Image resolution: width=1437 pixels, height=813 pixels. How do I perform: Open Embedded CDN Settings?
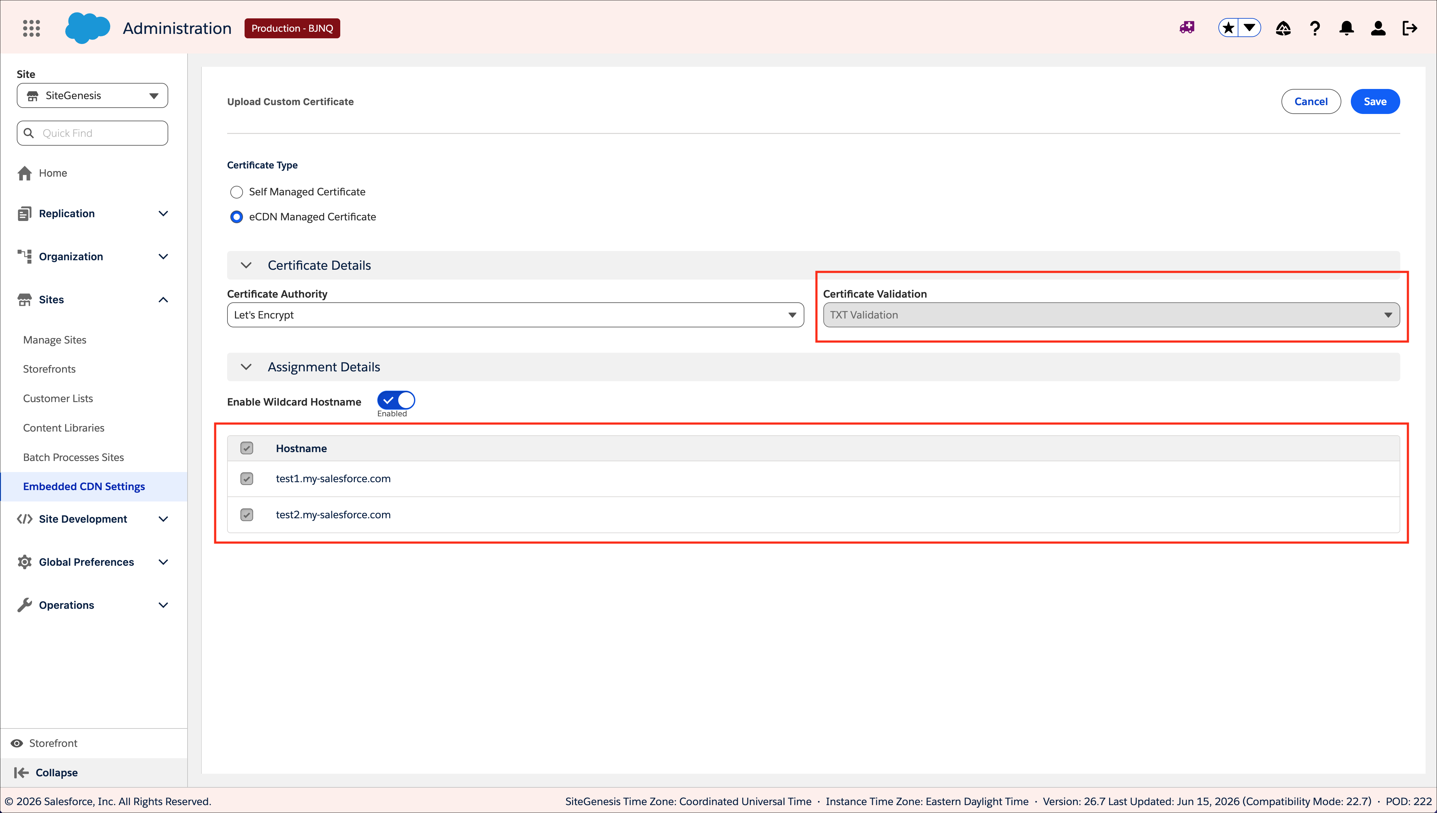(84, 486)
